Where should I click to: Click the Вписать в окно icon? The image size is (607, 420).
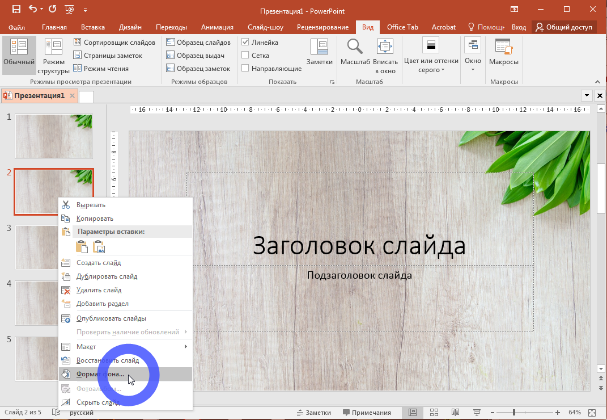(x=385, y=56)
